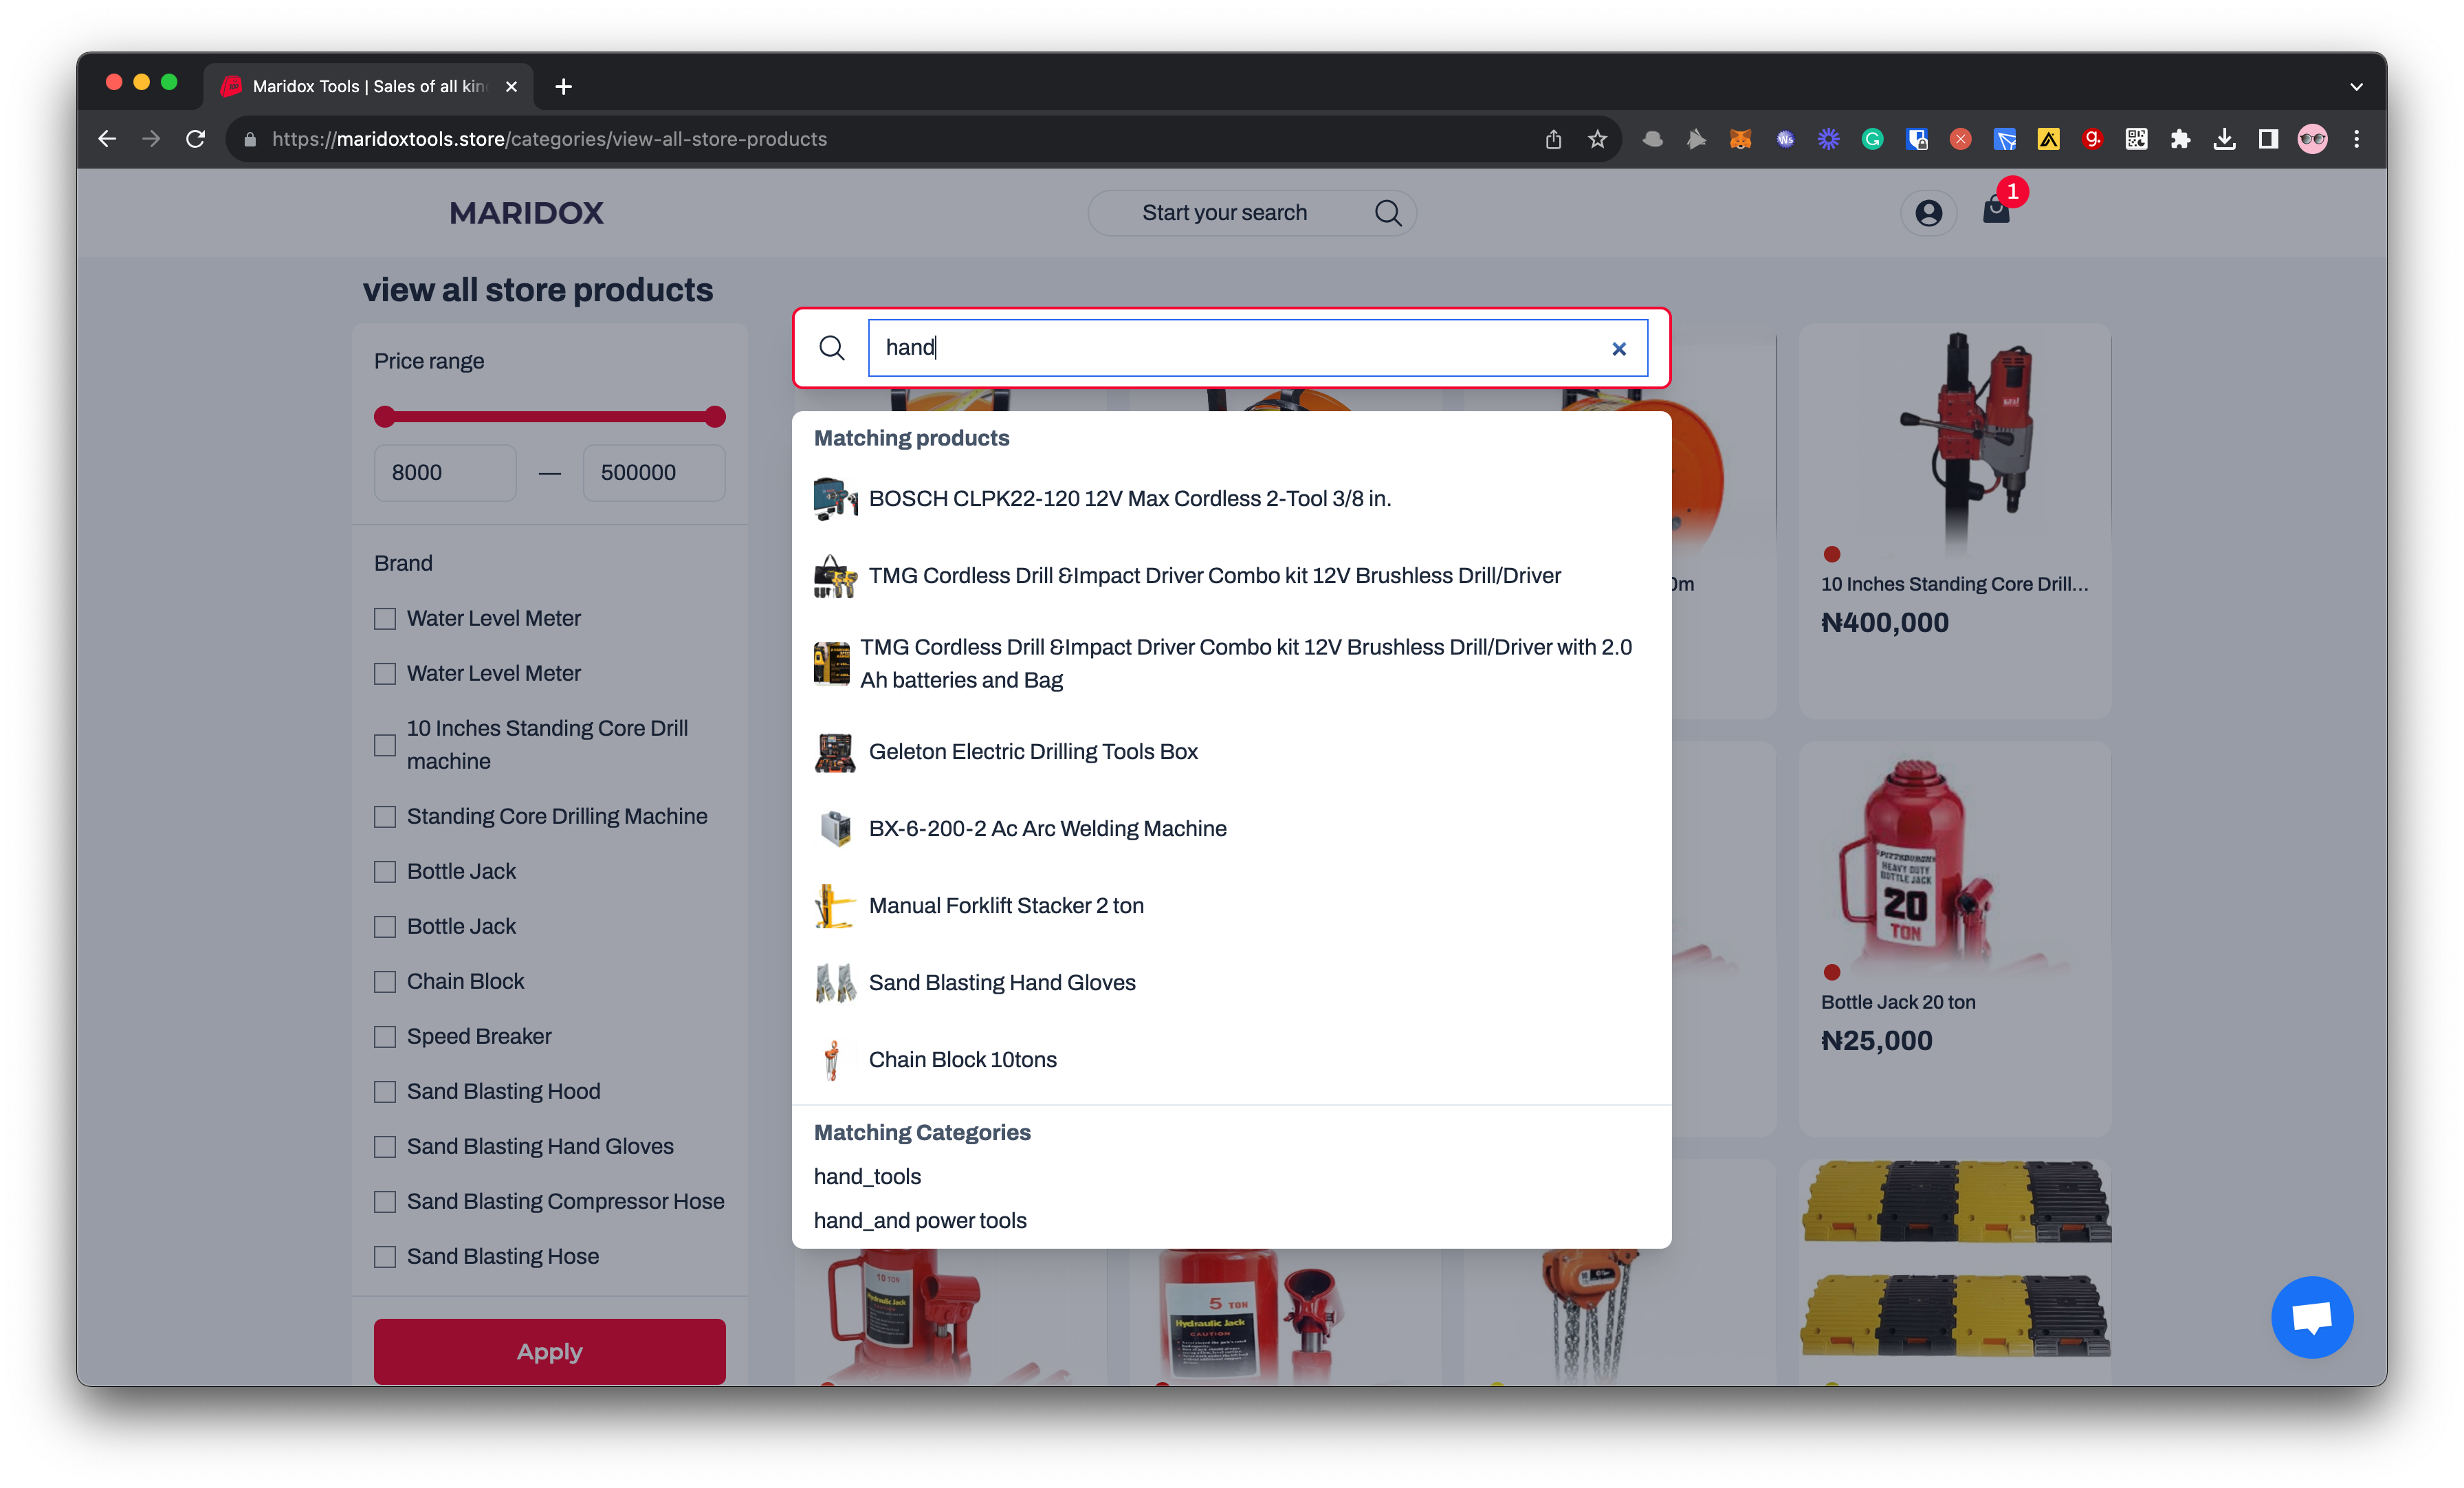Click the browser forward arrow
The height and width of the screenshot is (1488, 2464).
[151, 139]
